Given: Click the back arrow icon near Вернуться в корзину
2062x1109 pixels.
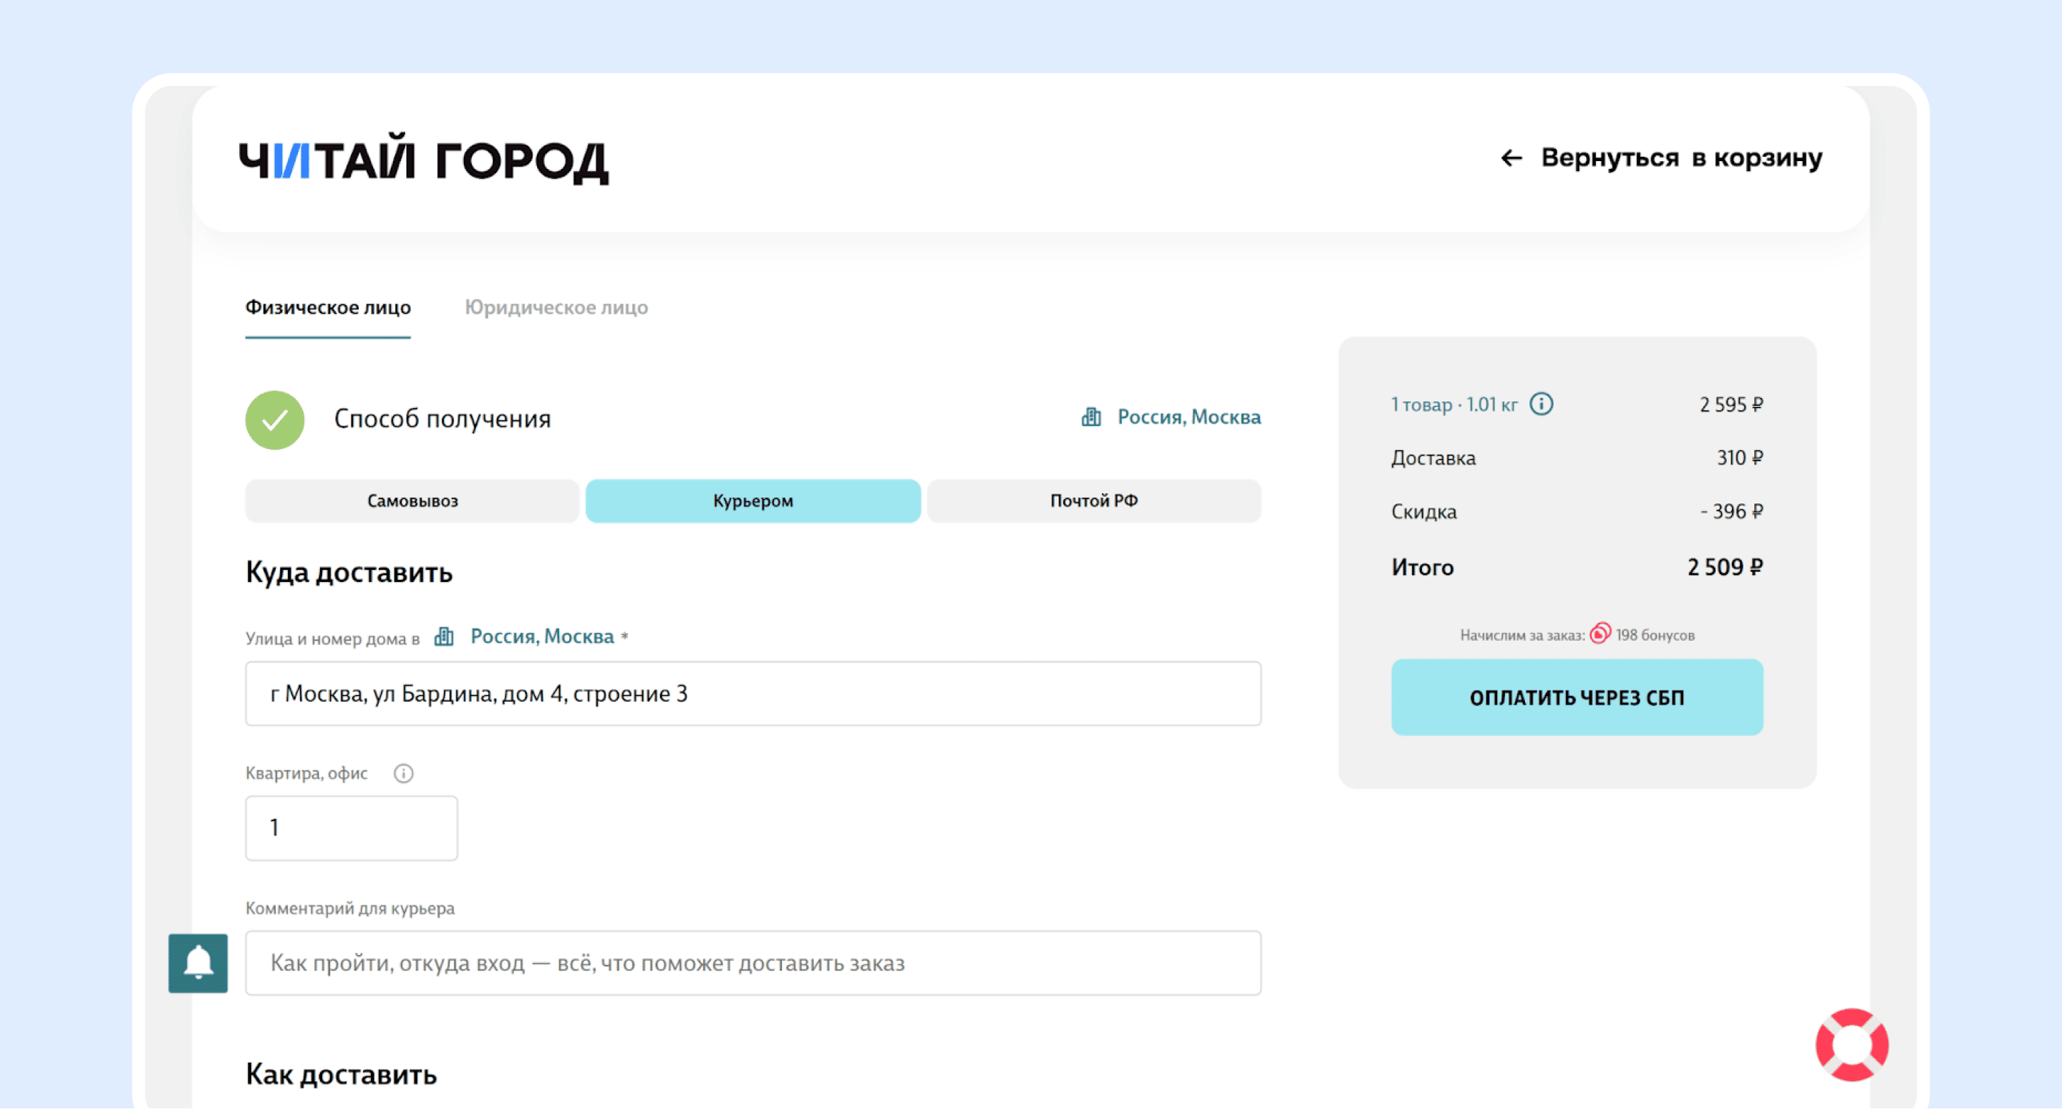Looking at the screenshot, I should coord(1511,158).
